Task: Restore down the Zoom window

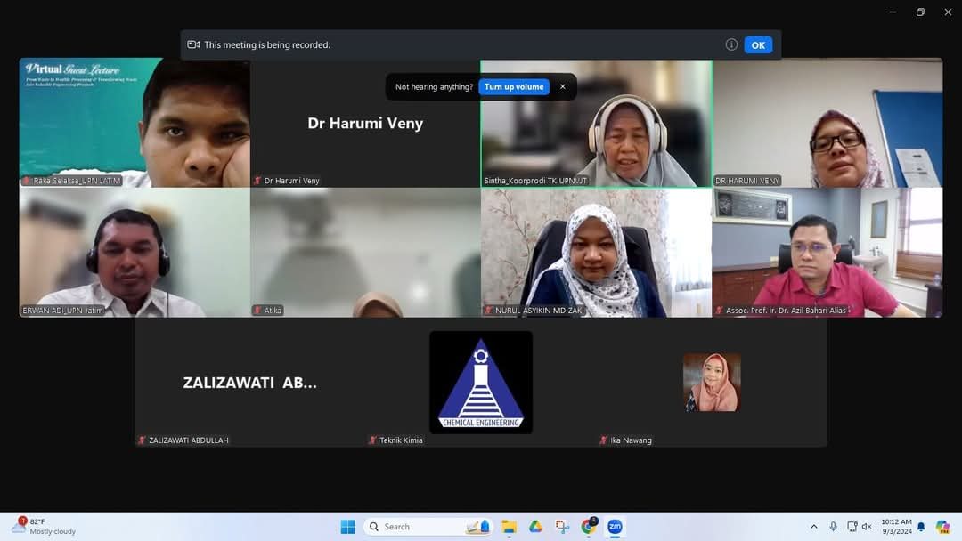Action: 920,12
